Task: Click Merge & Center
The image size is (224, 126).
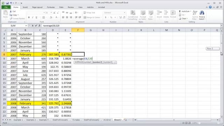Action: 92,17
